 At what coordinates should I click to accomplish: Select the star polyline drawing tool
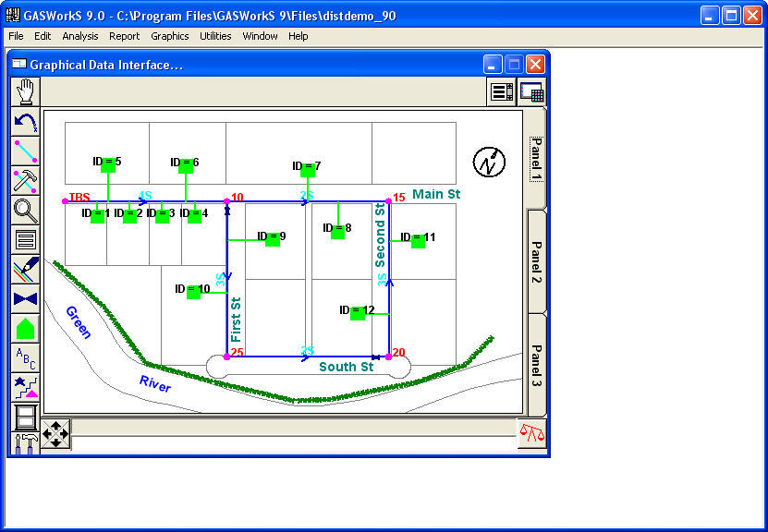point(24,387)
